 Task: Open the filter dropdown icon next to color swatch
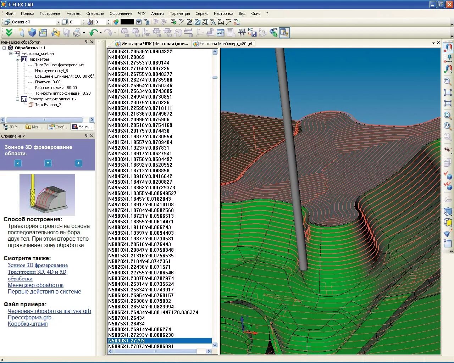[x=139, y=22]
